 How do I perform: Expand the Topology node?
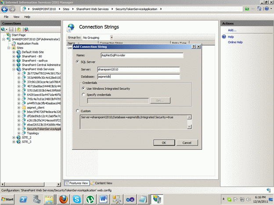(19, 133)
